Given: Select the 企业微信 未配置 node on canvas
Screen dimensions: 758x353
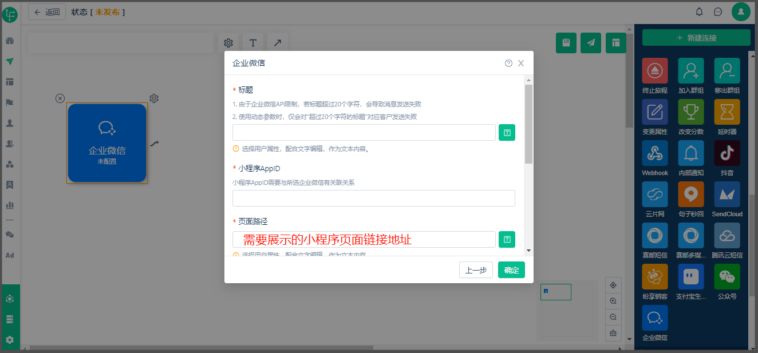Looking at the screenshot, I should pos(107,143).
